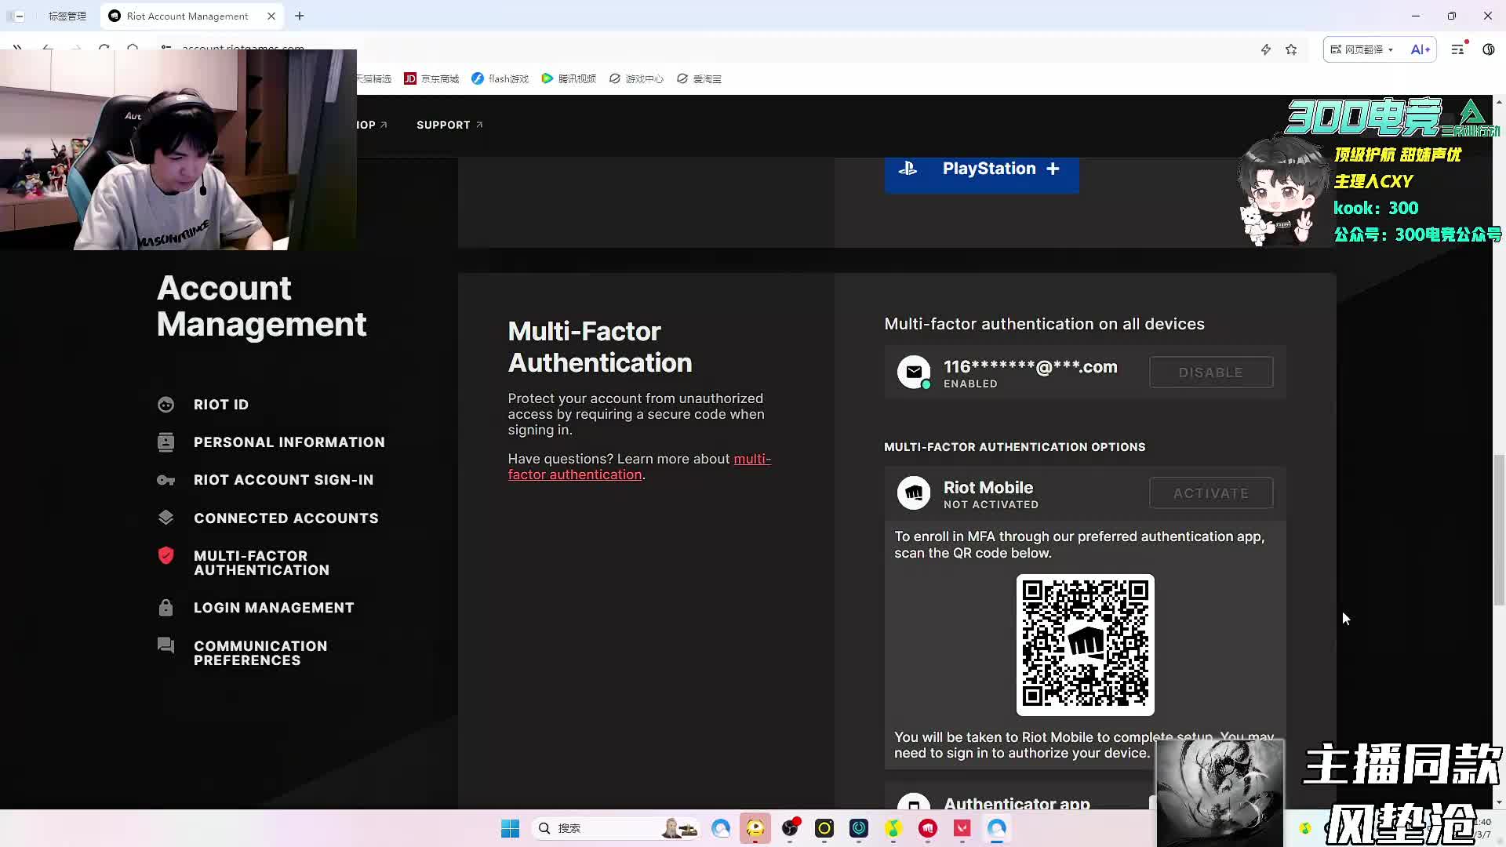Image resolution: width=1506 pixels, height=847 pixels.
Task: Activate Riot Mobile authentication
Action: (x=1210, y=493)
